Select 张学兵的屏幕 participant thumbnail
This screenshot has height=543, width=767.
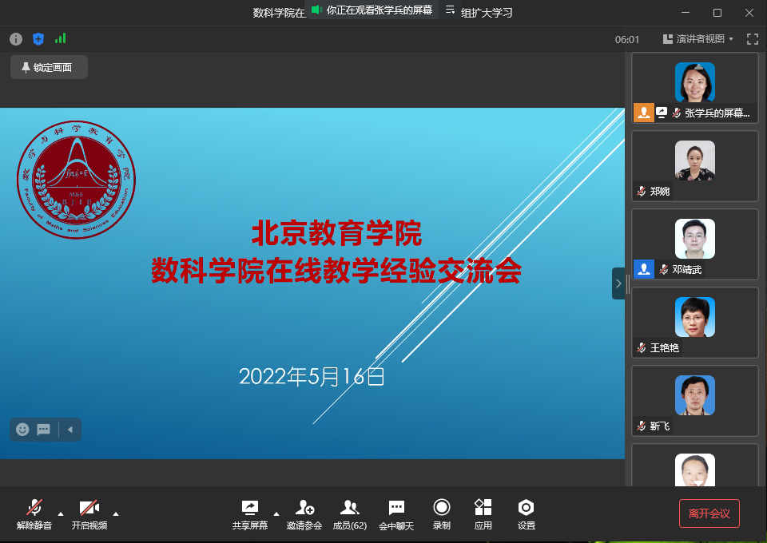(x=695, y=88)
